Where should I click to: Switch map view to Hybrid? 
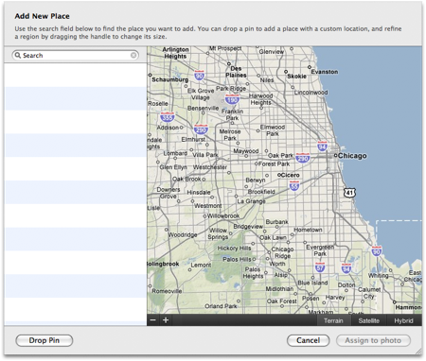coord(404,320)
